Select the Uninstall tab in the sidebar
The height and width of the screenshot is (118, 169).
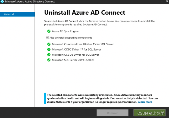[x=17, y=14]
